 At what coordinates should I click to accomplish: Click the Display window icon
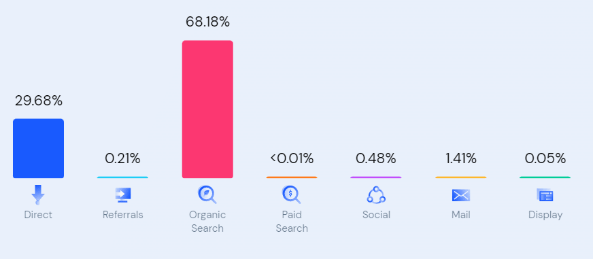545,196
